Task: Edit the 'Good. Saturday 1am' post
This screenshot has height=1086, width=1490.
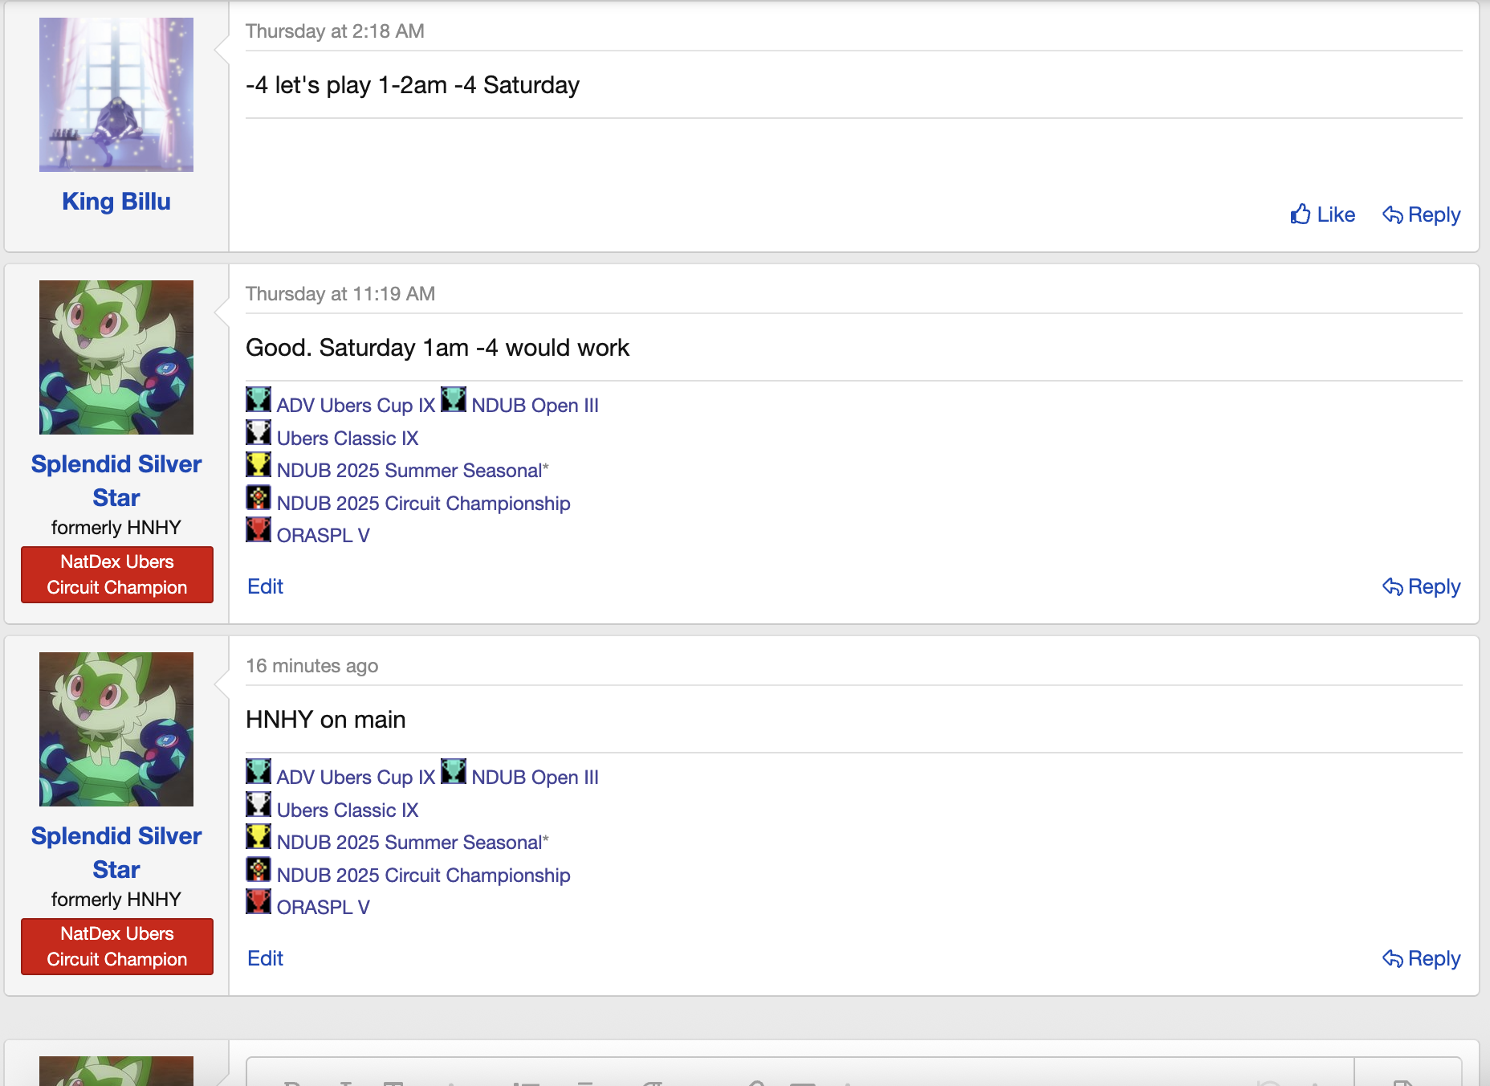Action: tap(265, 586)
